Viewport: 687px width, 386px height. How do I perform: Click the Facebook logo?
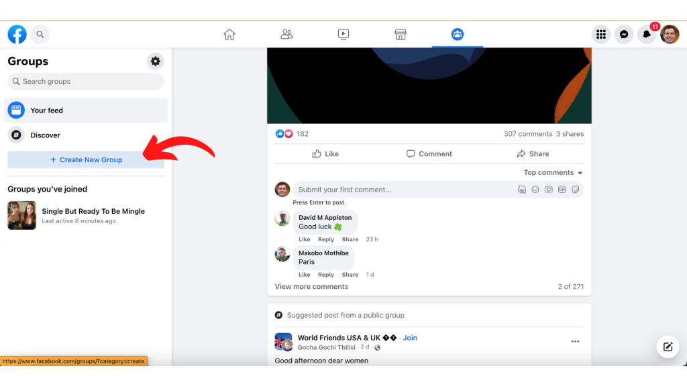[x=17, y=34]
